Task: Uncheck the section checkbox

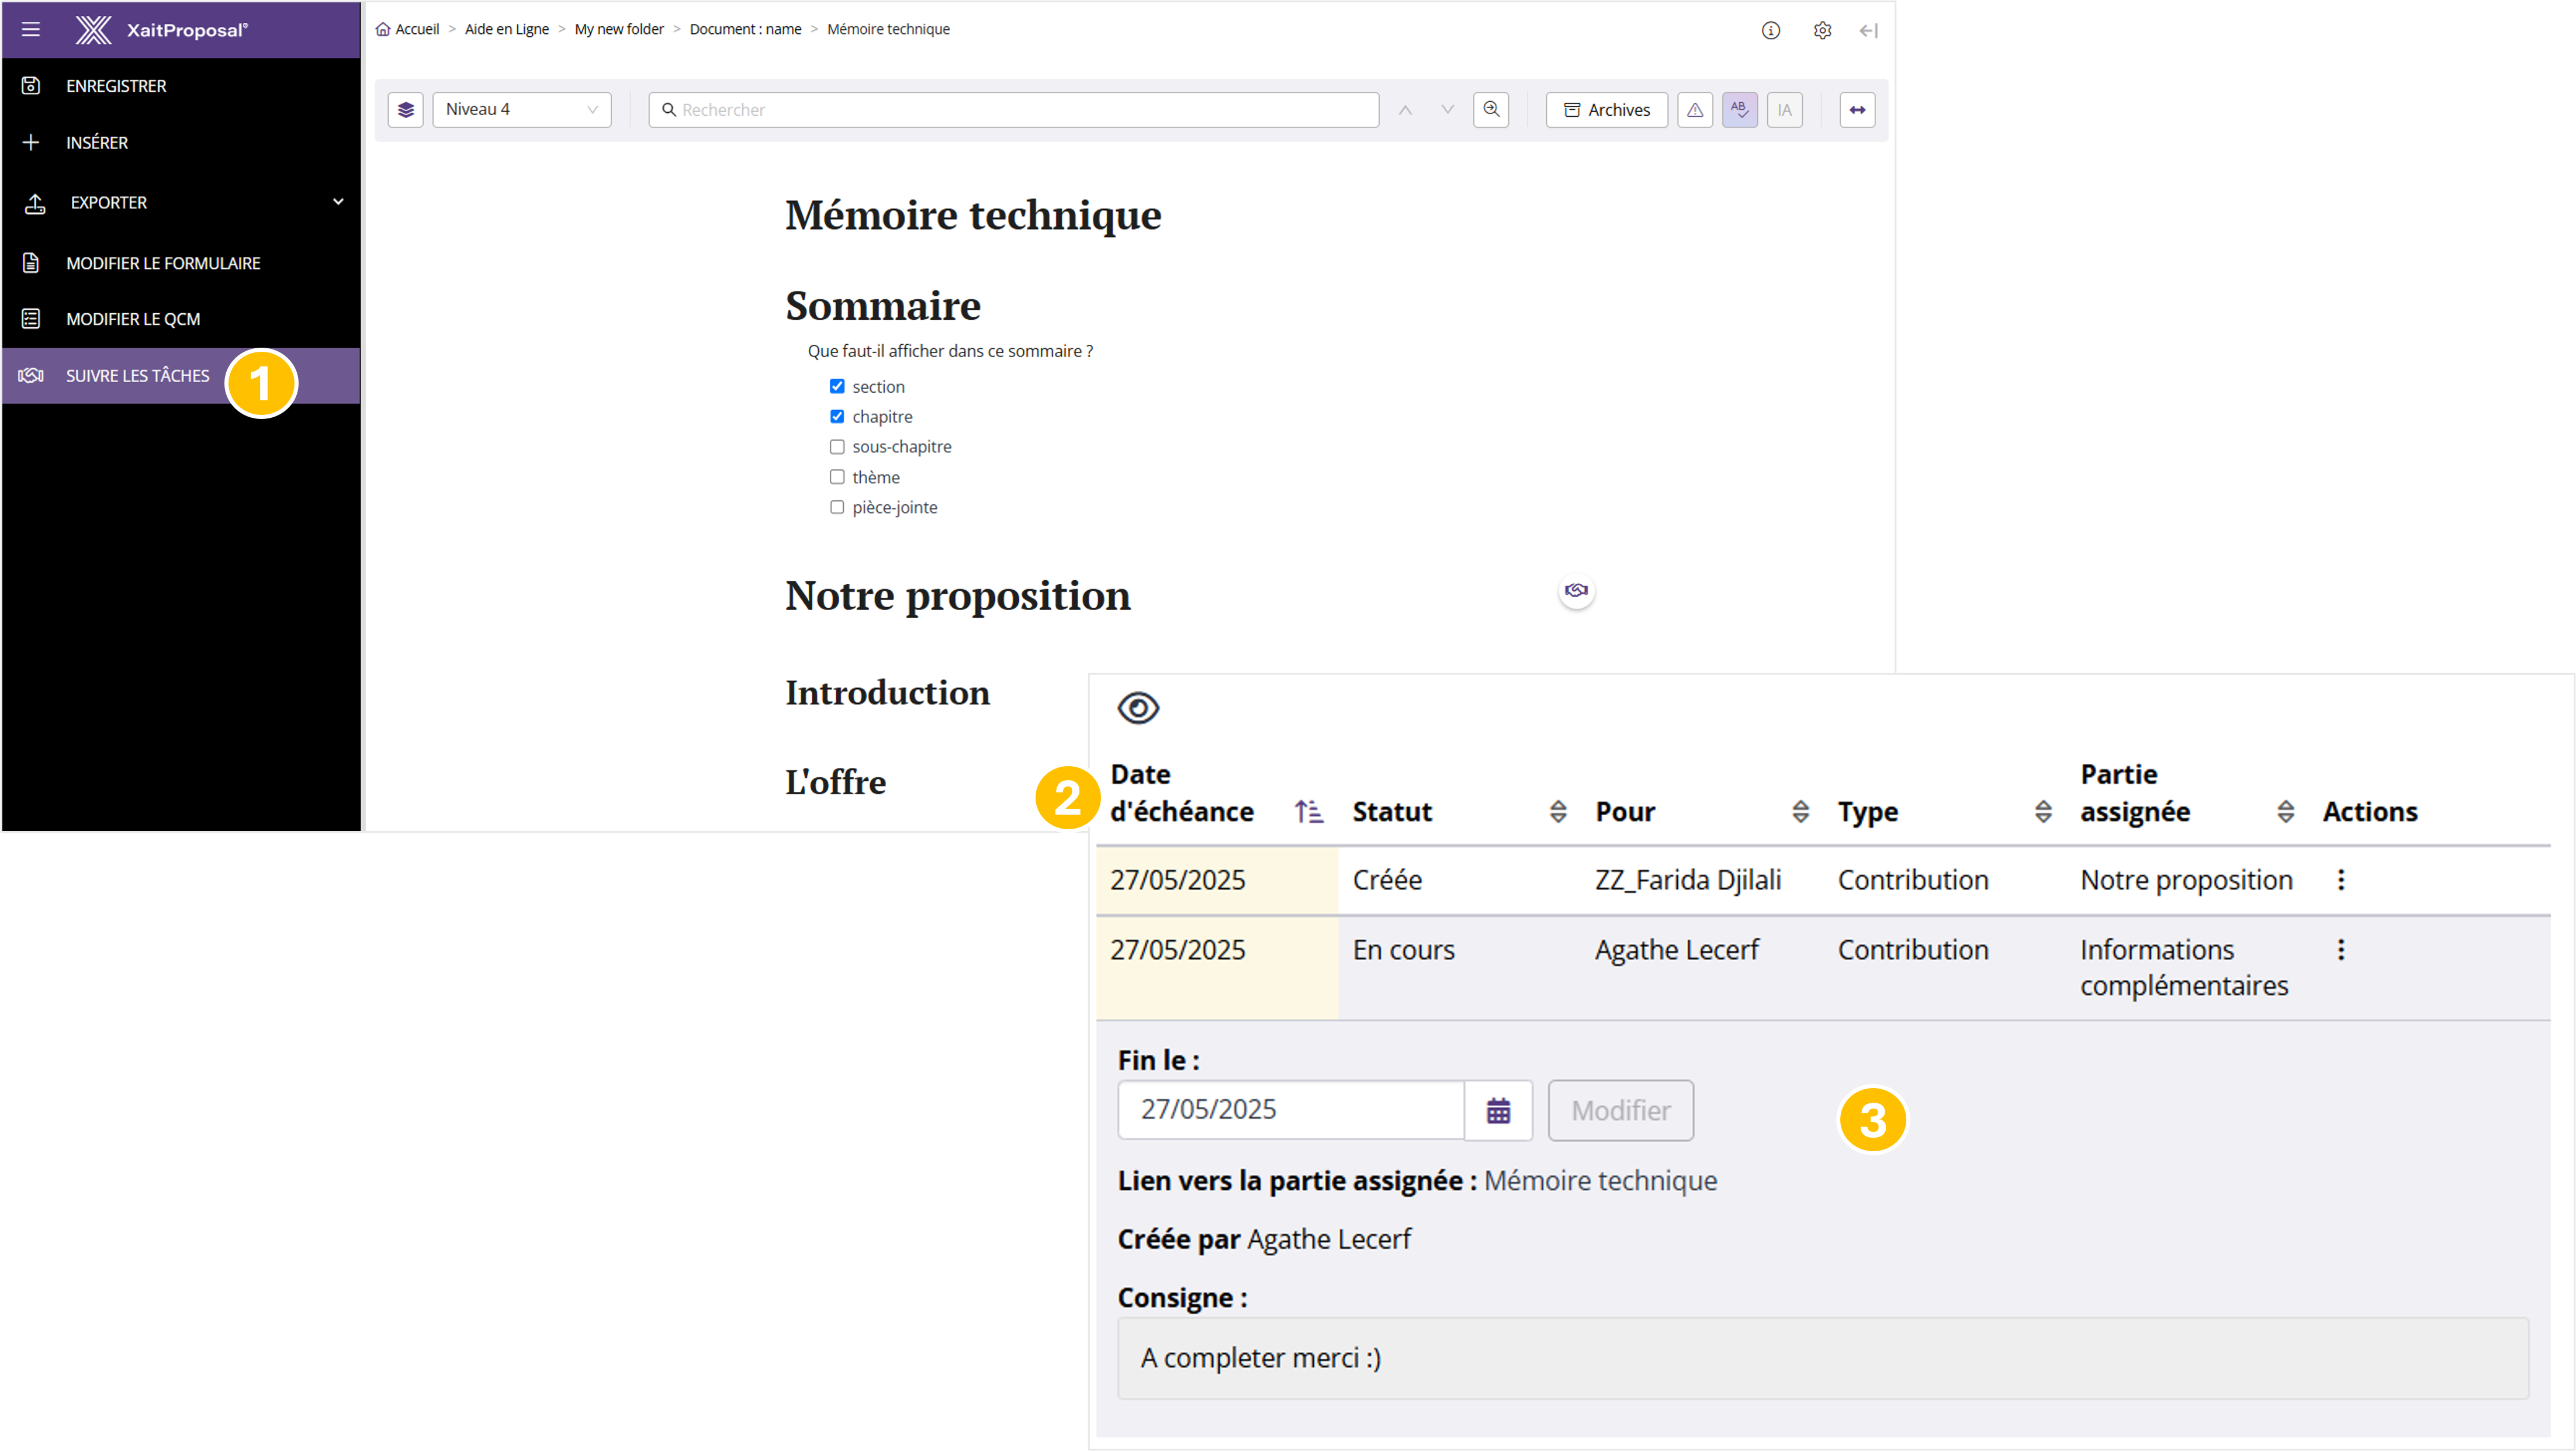Action: 837,387
